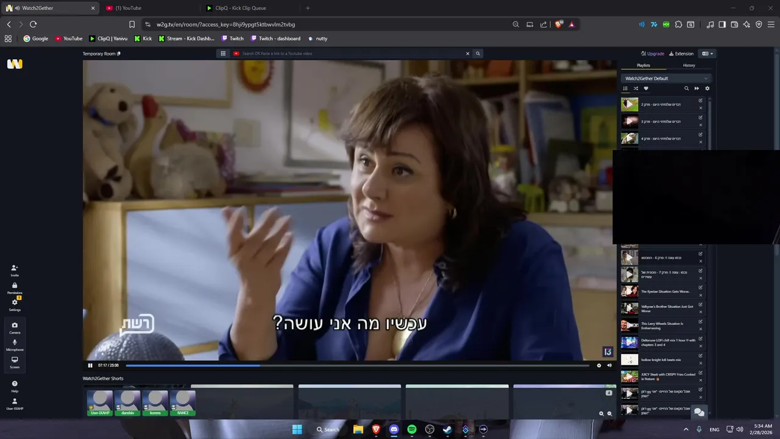Screen dimensions: 780x439
Task: Open a new browser tab with plus
Action: (x=308, y=8)
